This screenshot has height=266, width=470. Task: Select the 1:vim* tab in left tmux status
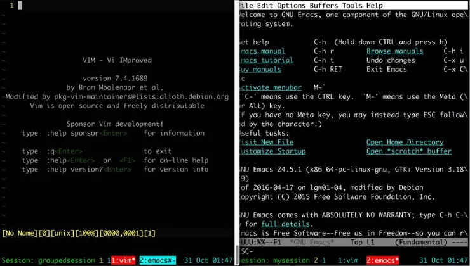coord(123,260)
